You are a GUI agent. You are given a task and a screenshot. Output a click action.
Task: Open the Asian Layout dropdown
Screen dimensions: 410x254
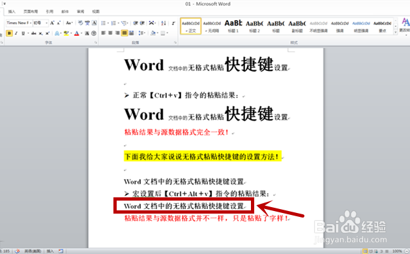coord(152,23)
